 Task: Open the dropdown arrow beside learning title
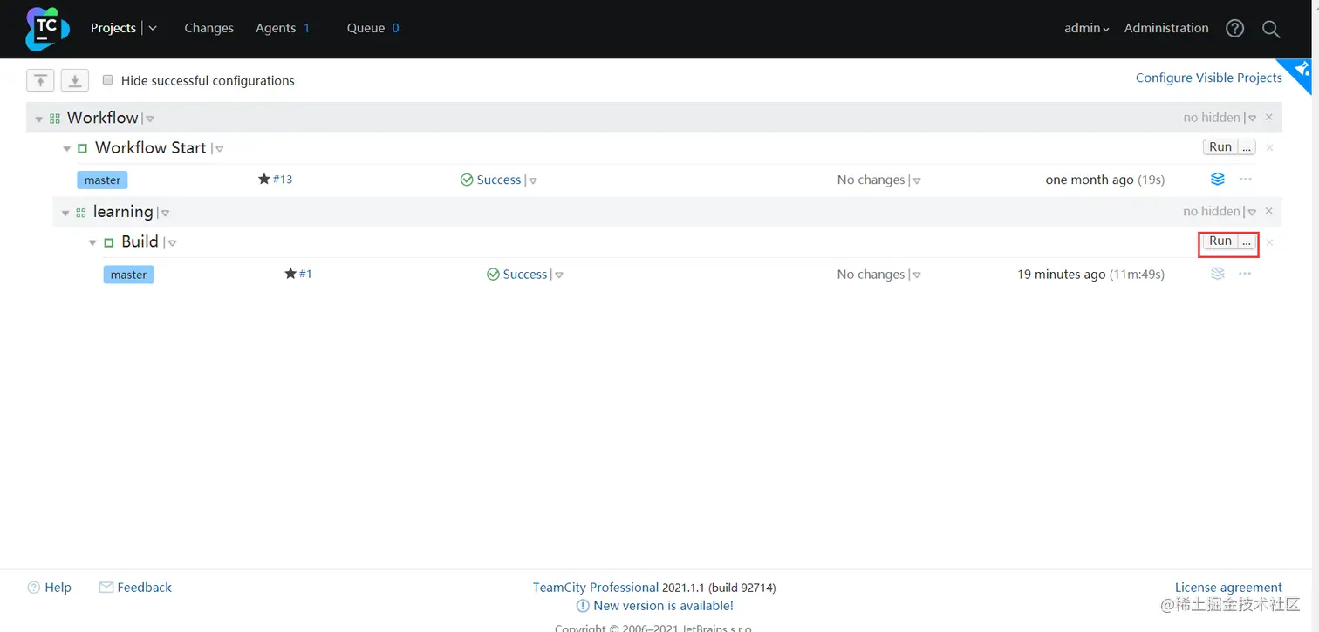[165, 213]
